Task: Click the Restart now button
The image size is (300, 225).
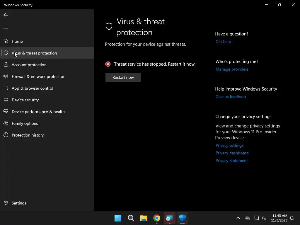Action: (x=123, y=77)
